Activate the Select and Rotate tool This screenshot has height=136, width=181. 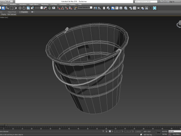point(24,8)
